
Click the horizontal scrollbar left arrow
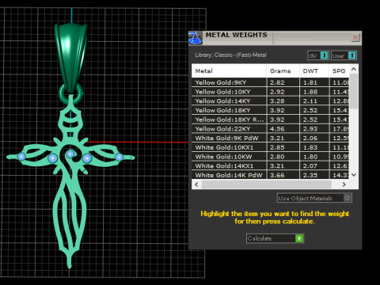[x=196, y=184]
